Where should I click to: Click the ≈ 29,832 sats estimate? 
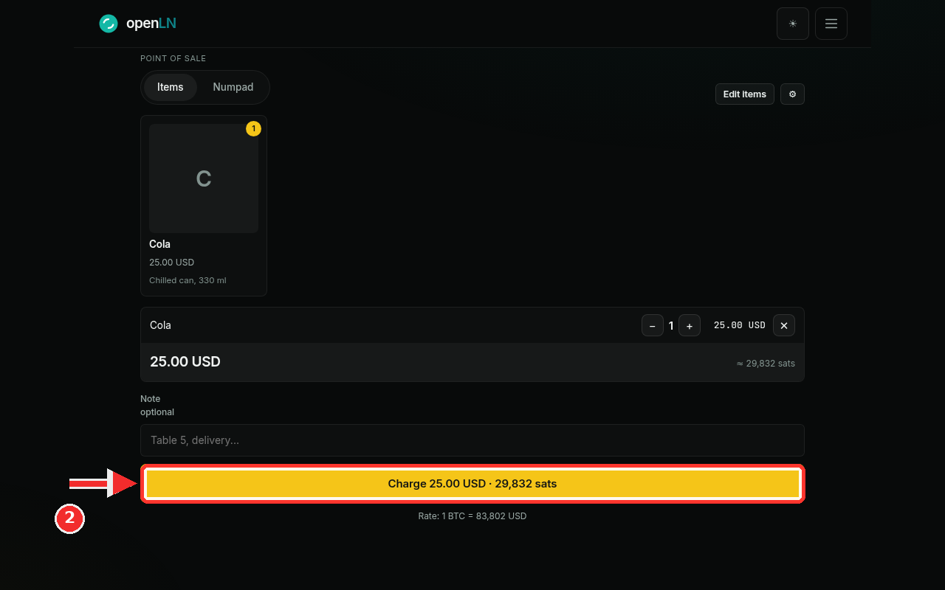click(x=766, y=364)
